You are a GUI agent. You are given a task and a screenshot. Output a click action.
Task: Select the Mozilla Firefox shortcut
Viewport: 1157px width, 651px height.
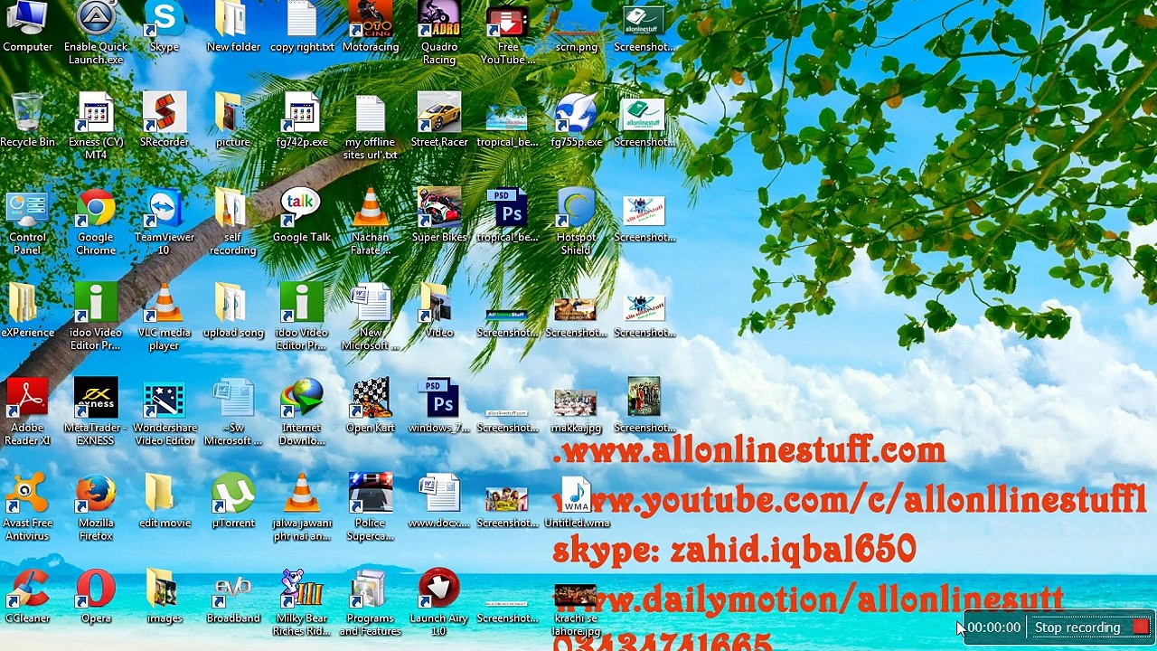coord(96,508)
